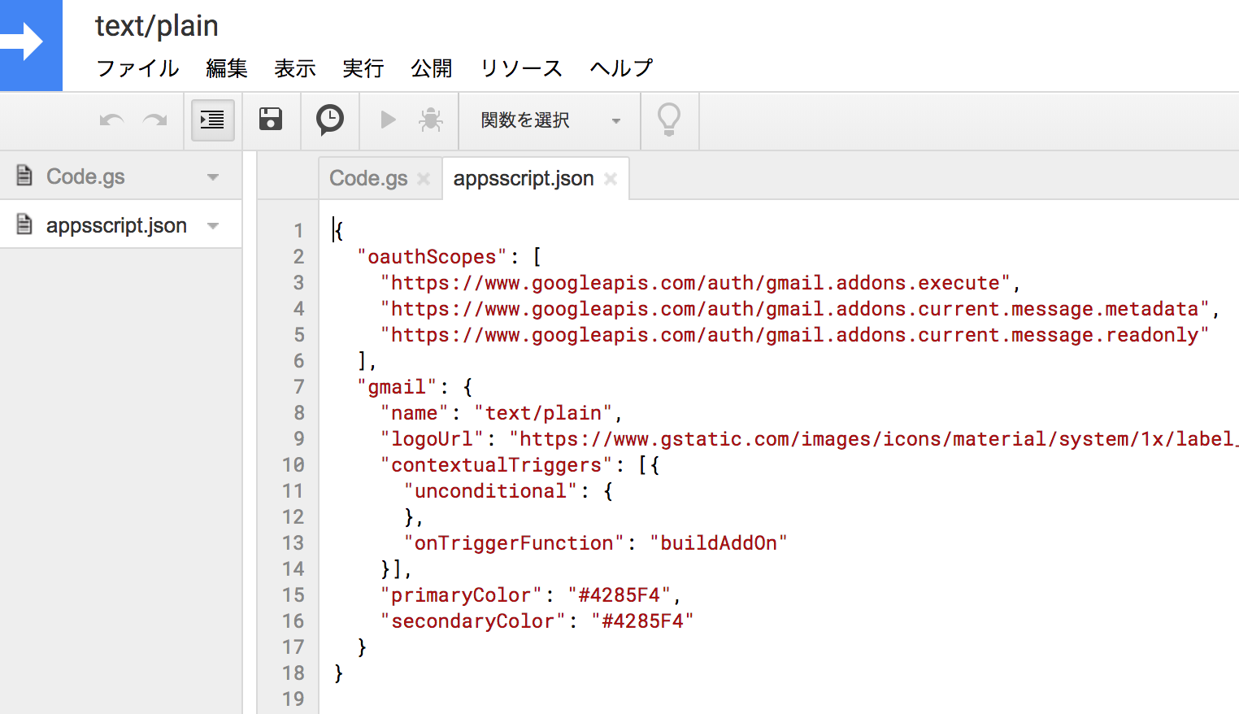Close the appsscript.json tab
The image size is (1239, 714).
(x=611, y=178)
